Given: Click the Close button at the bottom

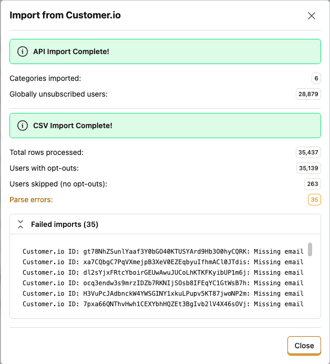Looking at the screenshot, I should click(304, 346).
